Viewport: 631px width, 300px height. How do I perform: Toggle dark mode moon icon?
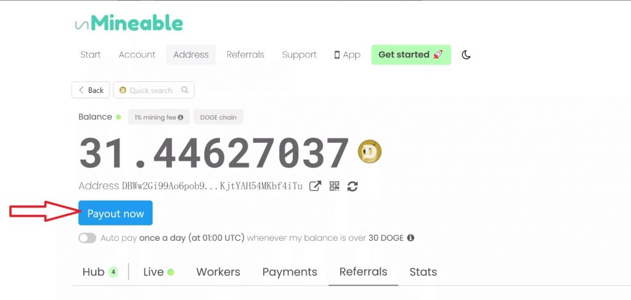[x=466, y=55]
